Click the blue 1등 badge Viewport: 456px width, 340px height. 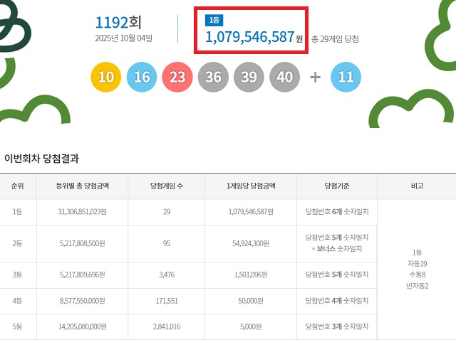pyautogui.click(x=214, y=21)
